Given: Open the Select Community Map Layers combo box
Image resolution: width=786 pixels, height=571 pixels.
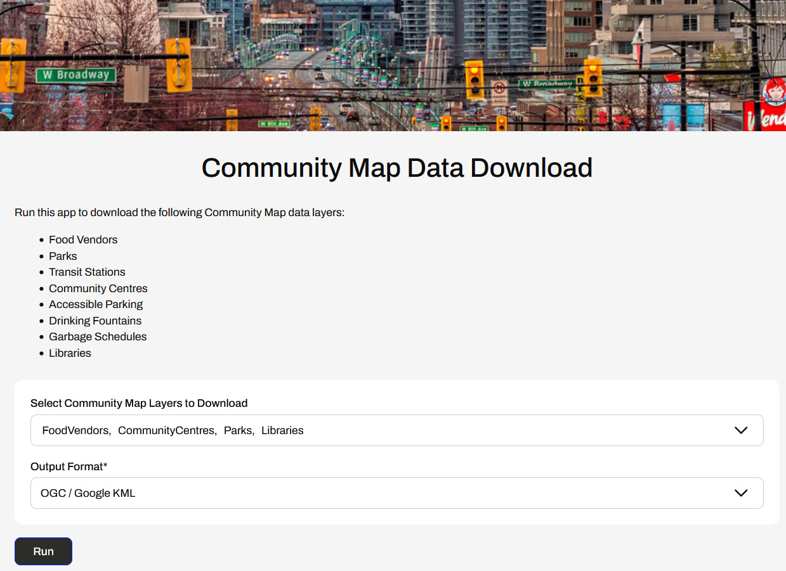Looking at the screenshot, I should (x=396, y=430).
